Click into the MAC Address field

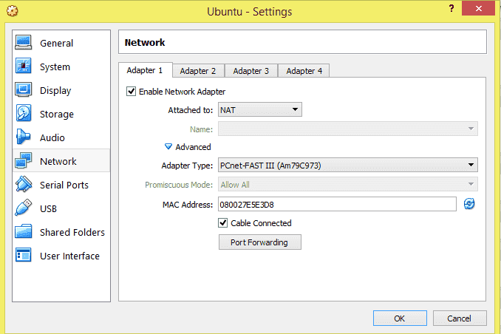tap(337, 204)
